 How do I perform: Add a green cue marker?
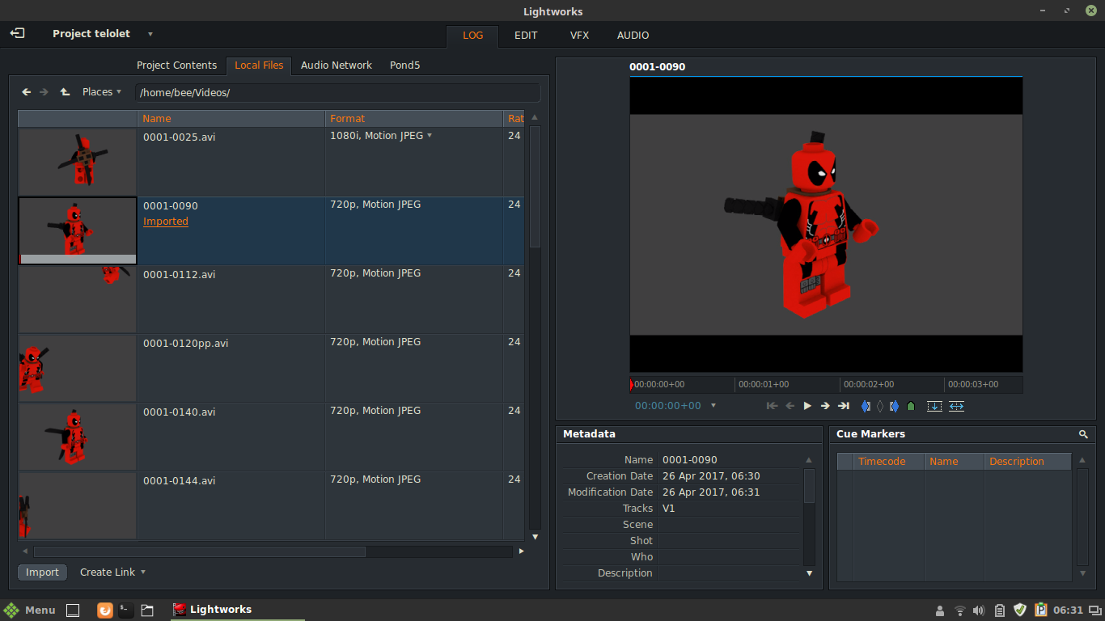(911, 406)
